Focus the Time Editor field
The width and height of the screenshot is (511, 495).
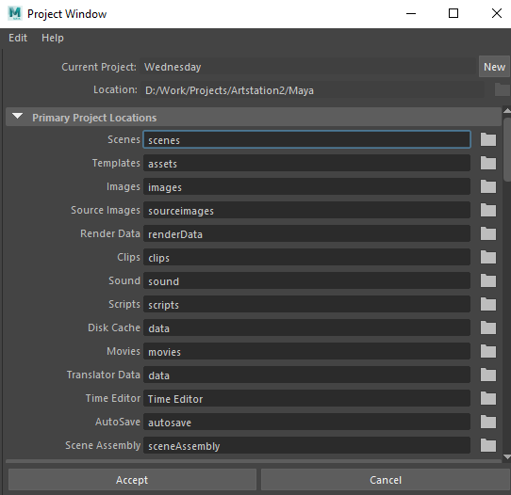306,398
